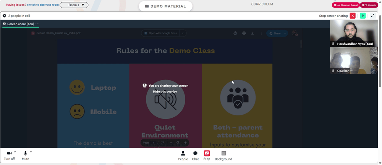Click the parent attendance group icon
The height and width of the screenshot is (165, 382).
pyautogui.click(x=238, y=98)
